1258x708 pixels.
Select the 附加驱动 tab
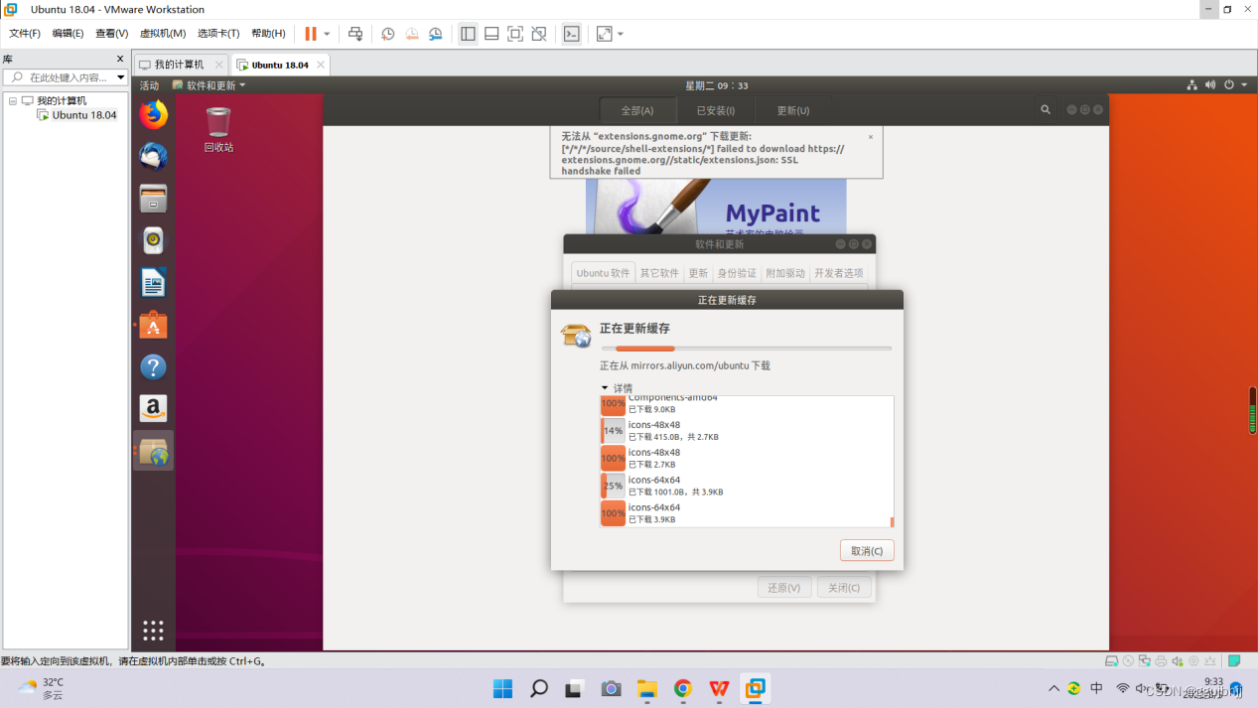tap(785, 273)
